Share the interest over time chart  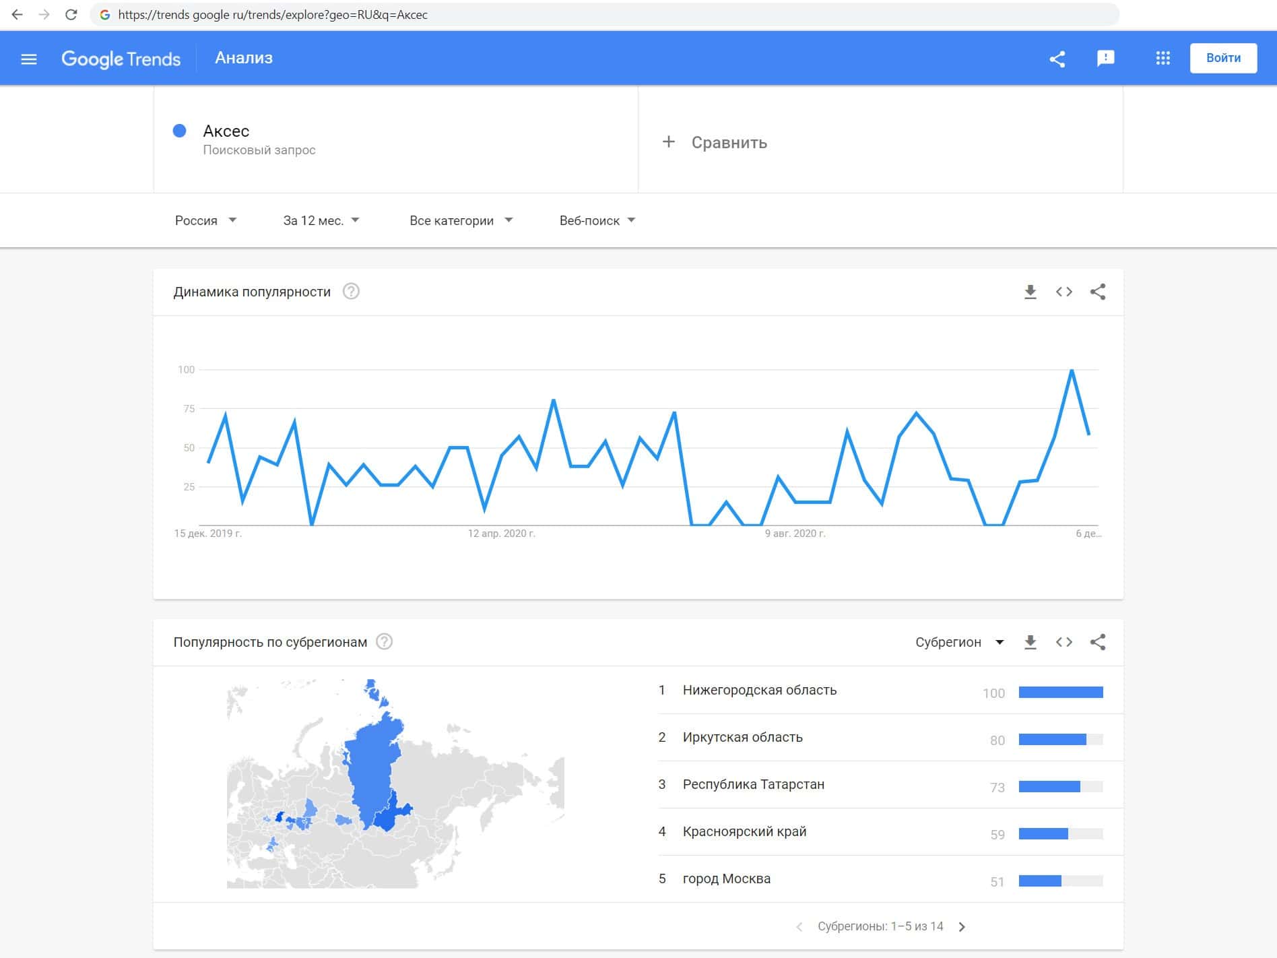(x=1098, y=292)
